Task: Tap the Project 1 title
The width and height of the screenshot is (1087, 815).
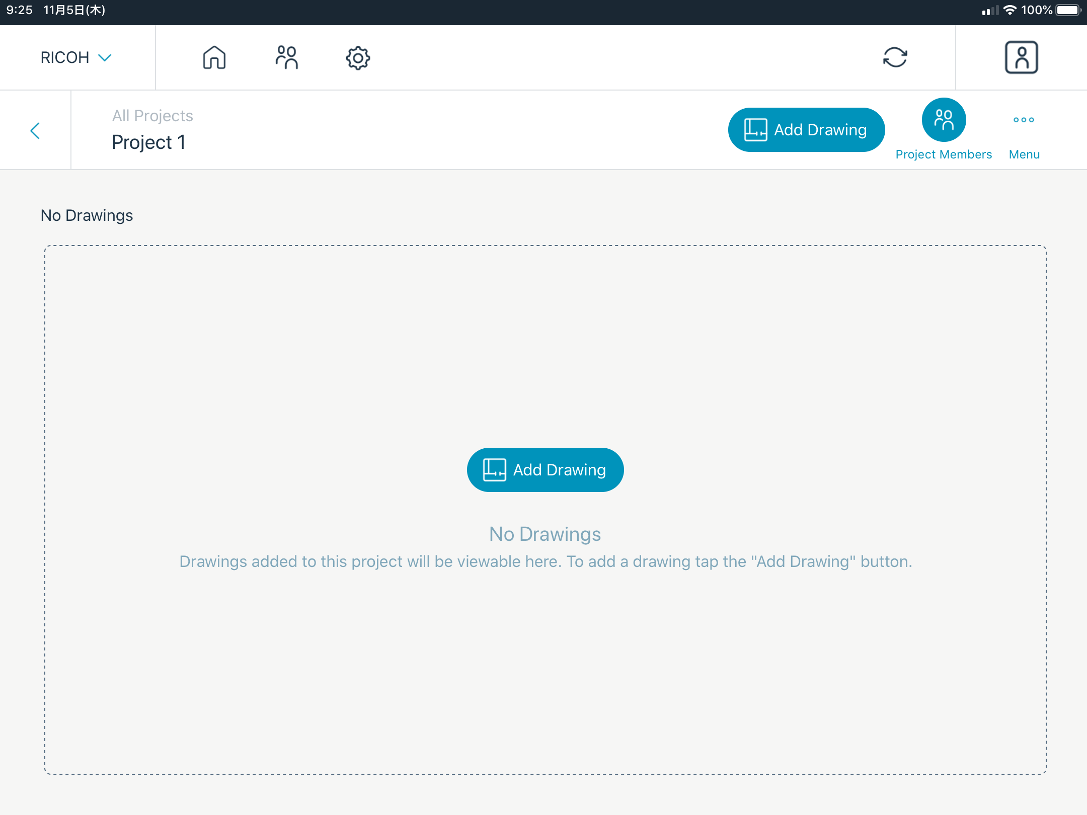Action: tap(148, 142)
